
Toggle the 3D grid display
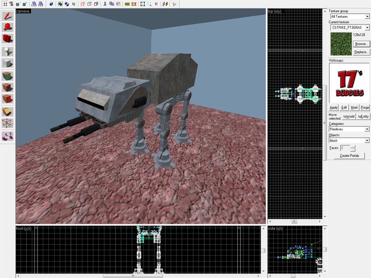pos(11,4)
